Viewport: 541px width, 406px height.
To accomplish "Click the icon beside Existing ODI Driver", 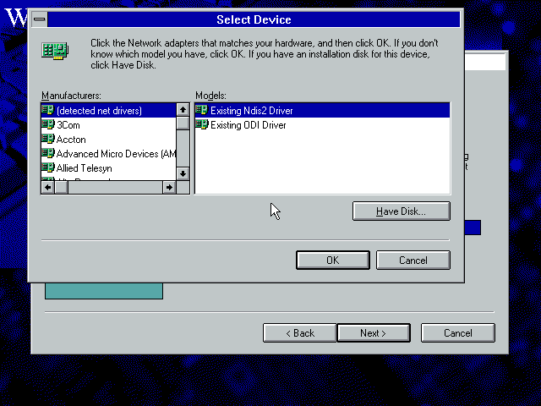I will (202, 124).
